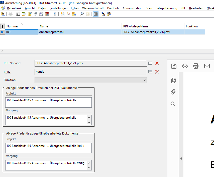214x177 pixels.
Task: Select the row marker for record 100
Action: coord(3,32)
